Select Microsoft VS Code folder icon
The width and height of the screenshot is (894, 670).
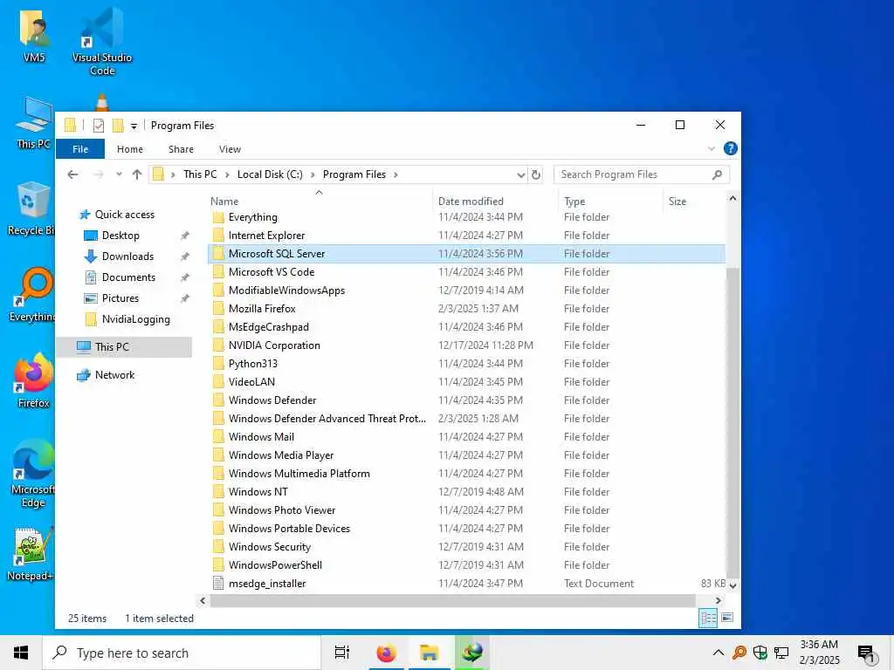218,272
